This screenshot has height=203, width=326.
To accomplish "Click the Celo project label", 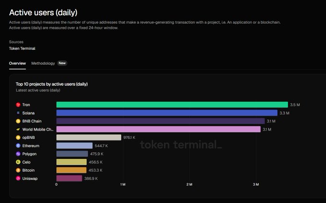I will pyautogui.click(x=26, y=162).
